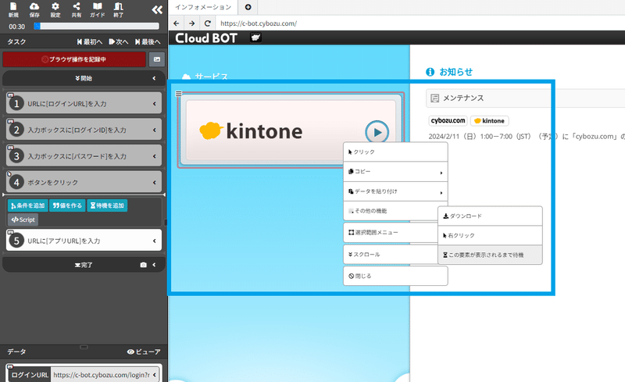Click the Script button
625x382 pixels.
[23, 220]
